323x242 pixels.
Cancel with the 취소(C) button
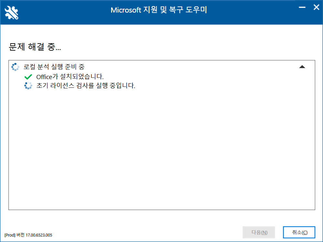(x=299, y=232)
